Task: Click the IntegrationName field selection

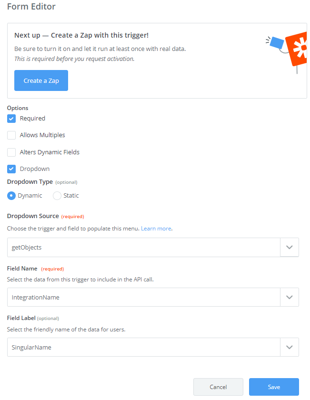Action: point(144,297)
